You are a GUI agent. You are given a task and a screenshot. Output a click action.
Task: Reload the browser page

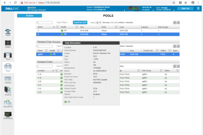[15, 2]
